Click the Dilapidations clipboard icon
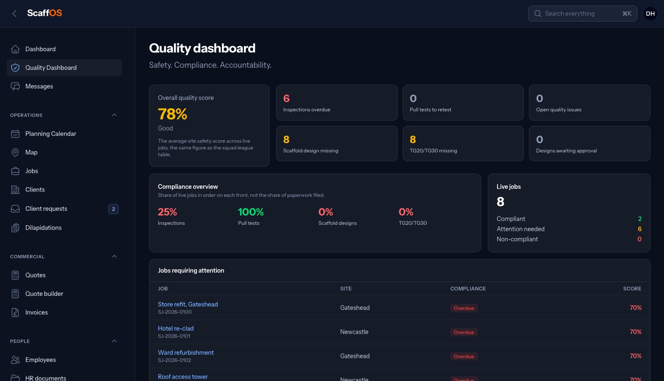 tap(15, 228)
